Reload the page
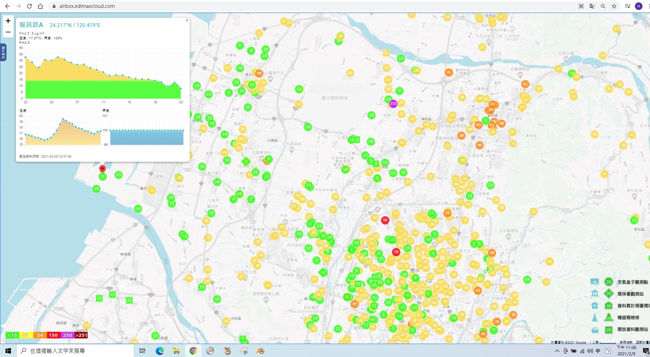Viewport: 650px width, 357px height. pos(29,6)
